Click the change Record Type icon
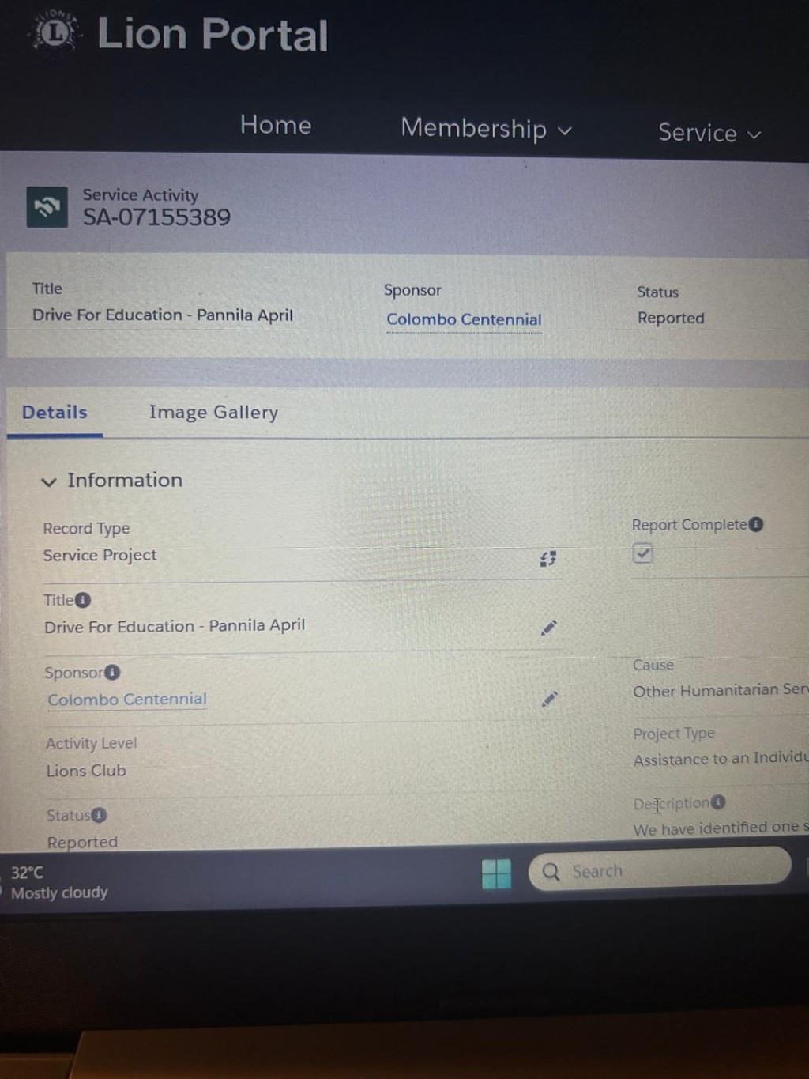 pos(547,559)
